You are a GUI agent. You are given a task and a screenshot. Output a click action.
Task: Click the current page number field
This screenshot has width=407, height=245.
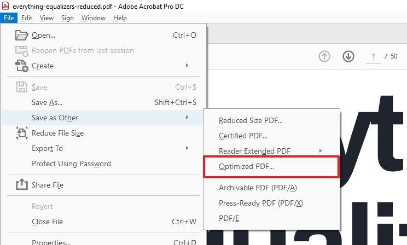coord(373,56)
